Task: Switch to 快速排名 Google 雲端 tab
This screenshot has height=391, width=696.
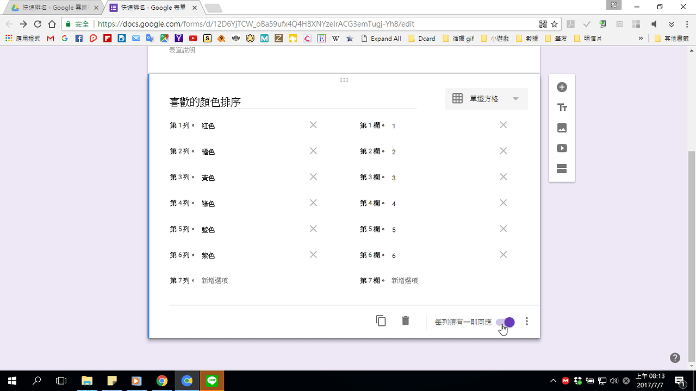Action: coord(53,8)
